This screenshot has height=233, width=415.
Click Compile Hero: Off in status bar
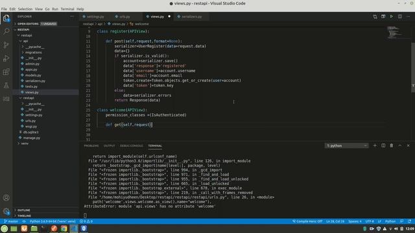307,221
